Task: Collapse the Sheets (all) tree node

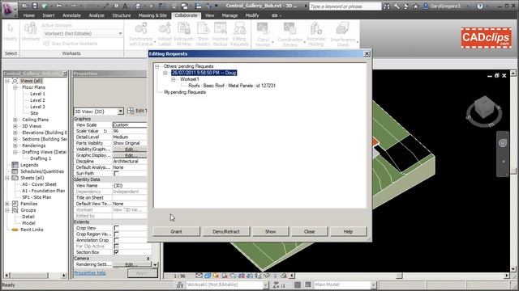Action: 7,178
